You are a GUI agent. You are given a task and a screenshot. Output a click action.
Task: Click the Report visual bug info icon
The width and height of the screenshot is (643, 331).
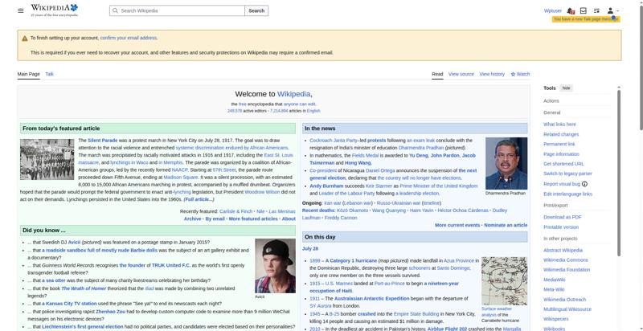(584, 184)
